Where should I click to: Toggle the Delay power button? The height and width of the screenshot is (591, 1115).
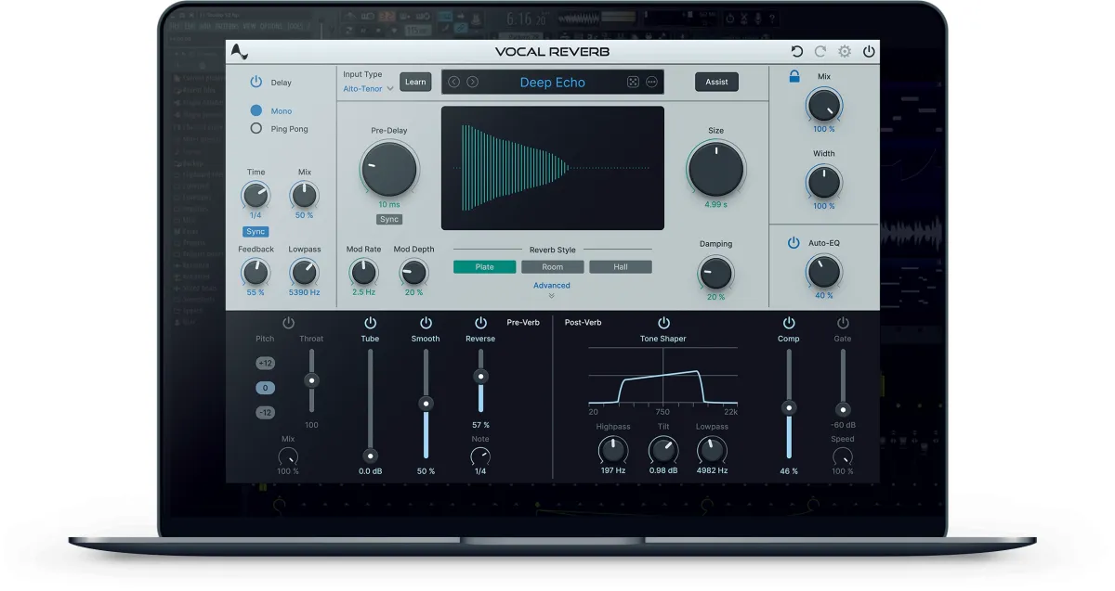point(256,82)
